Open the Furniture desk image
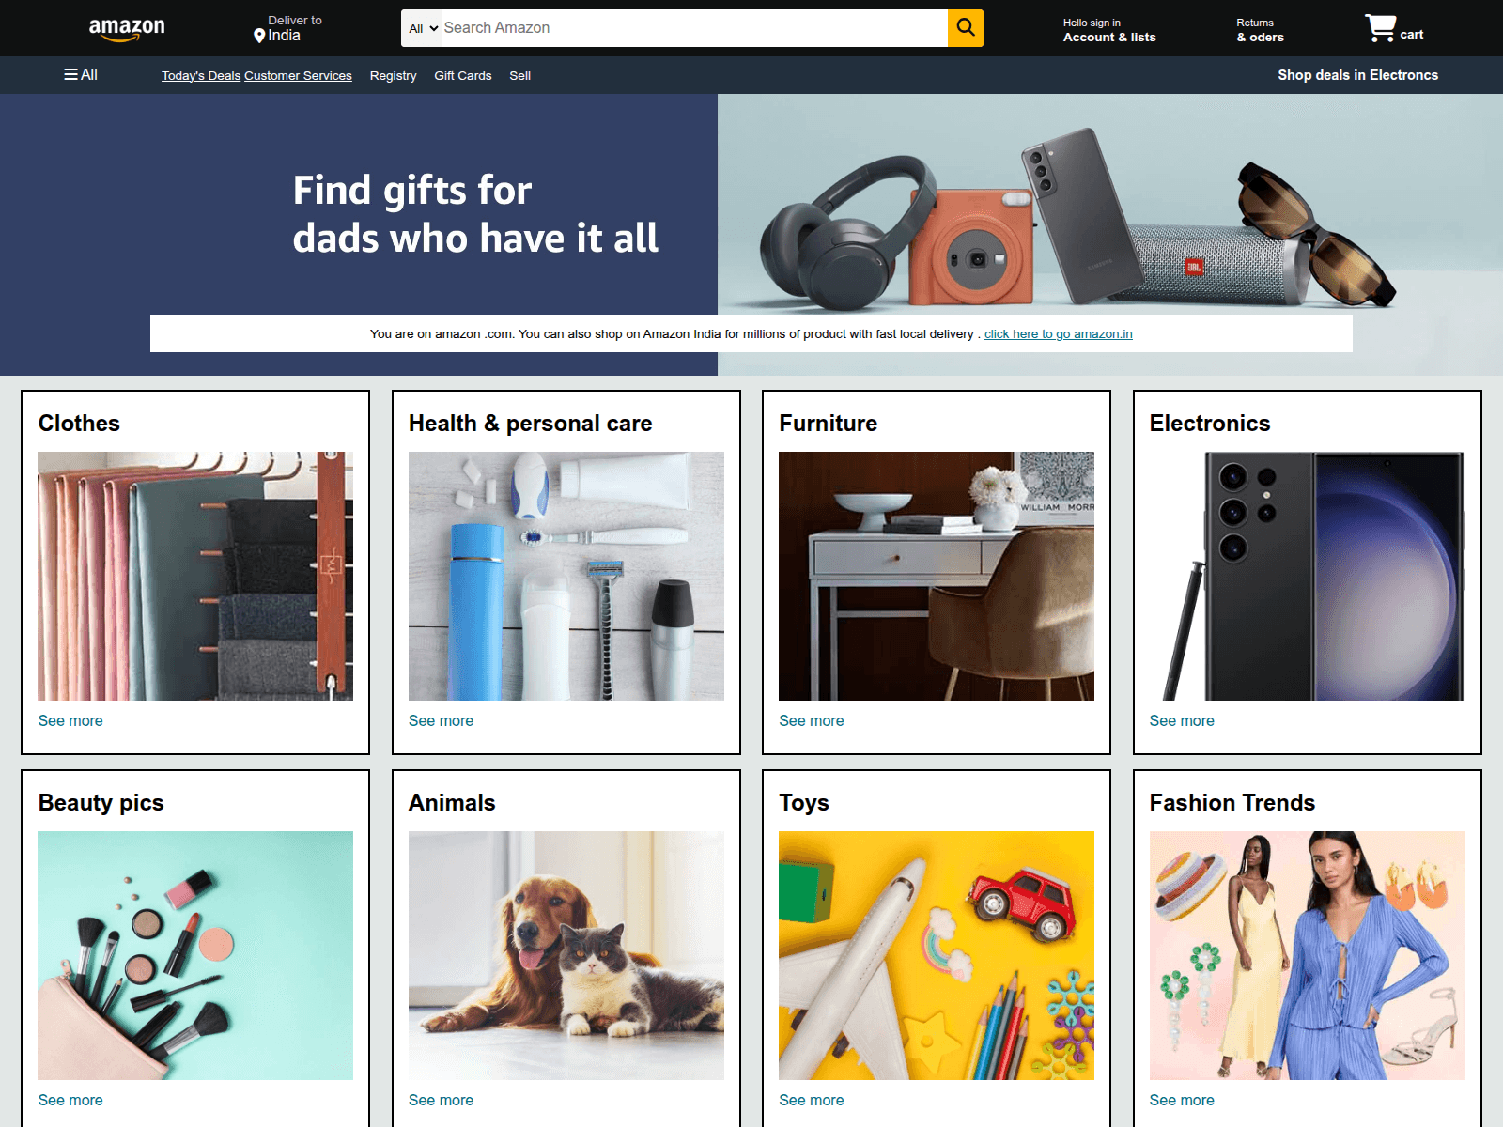 click(x=937, y=576)
